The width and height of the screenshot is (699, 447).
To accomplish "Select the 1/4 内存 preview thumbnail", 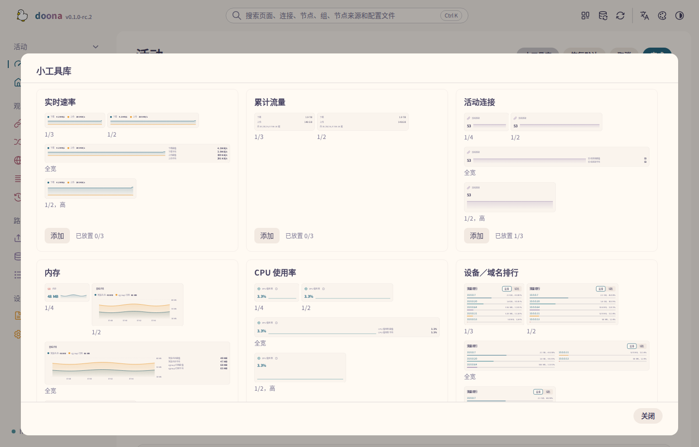I will click(x=67, y=292).
